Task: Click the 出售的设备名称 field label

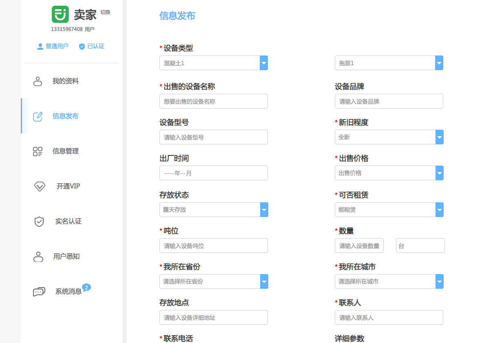Action: pos(189,86)
